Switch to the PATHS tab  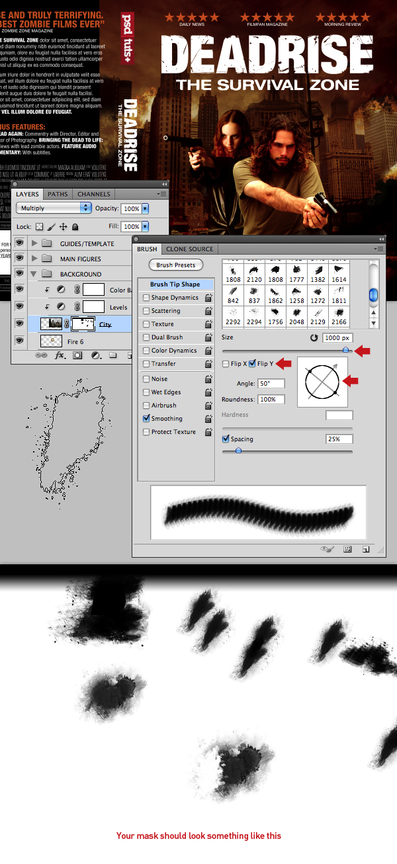pos(58,194)
